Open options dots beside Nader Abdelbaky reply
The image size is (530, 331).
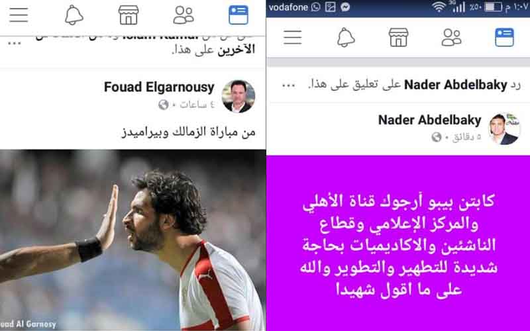point(288,85)
